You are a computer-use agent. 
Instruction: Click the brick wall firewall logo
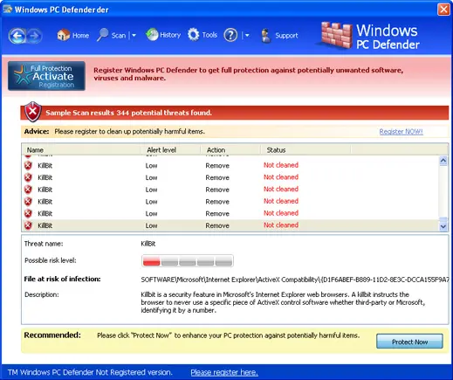(336, 35)
